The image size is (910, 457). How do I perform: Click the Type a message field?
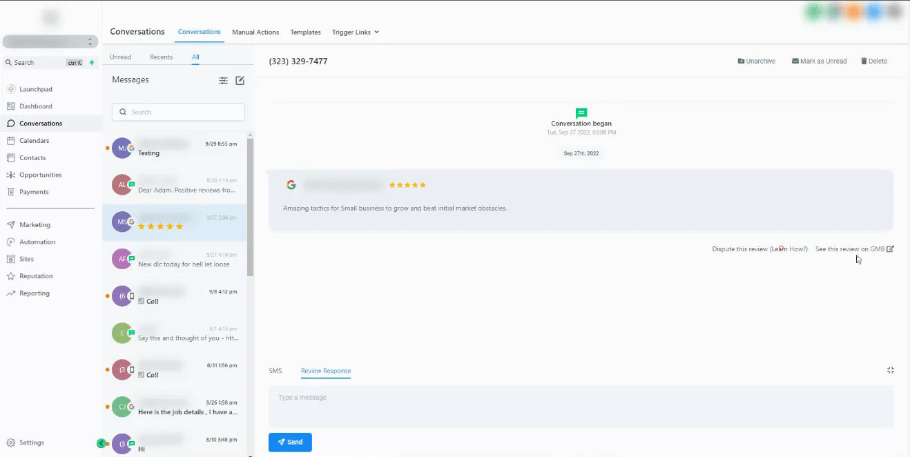coord(580,406)
